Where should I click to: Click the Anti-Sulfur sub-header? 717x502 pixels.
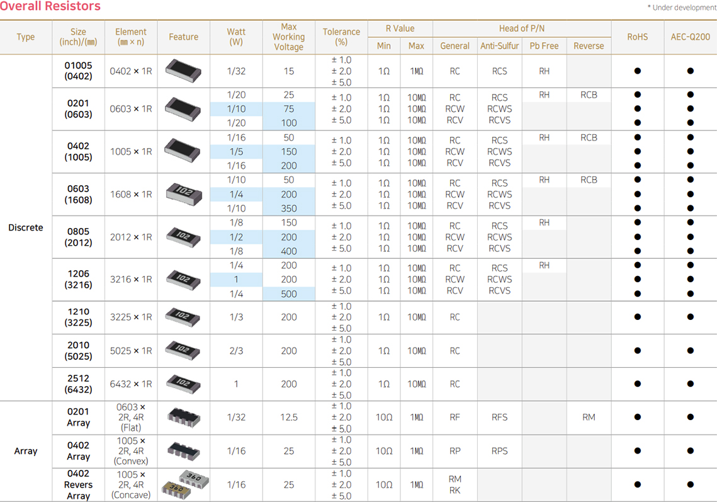[x=499, y=46]
